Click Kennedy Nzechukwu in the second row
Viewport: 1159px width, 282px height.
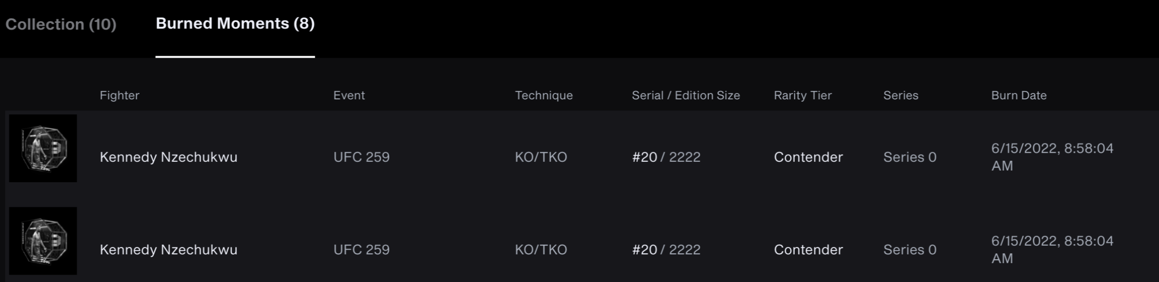pyautogui.click(x=168, y=250)
